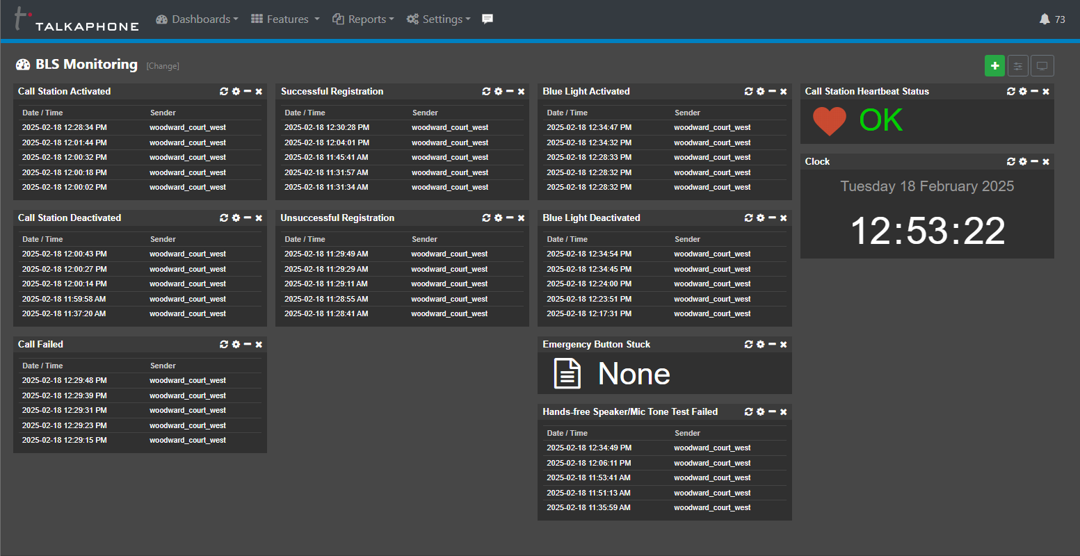Minimize the Blue Light Activated widget
The height and width of the screenshot is (556, 1080).
coord(772,92)
